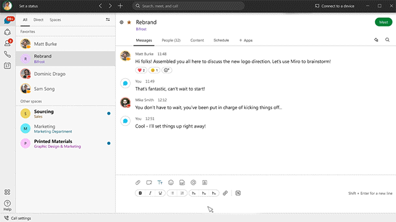Open the Help icon in sidebar

point(7,205)
